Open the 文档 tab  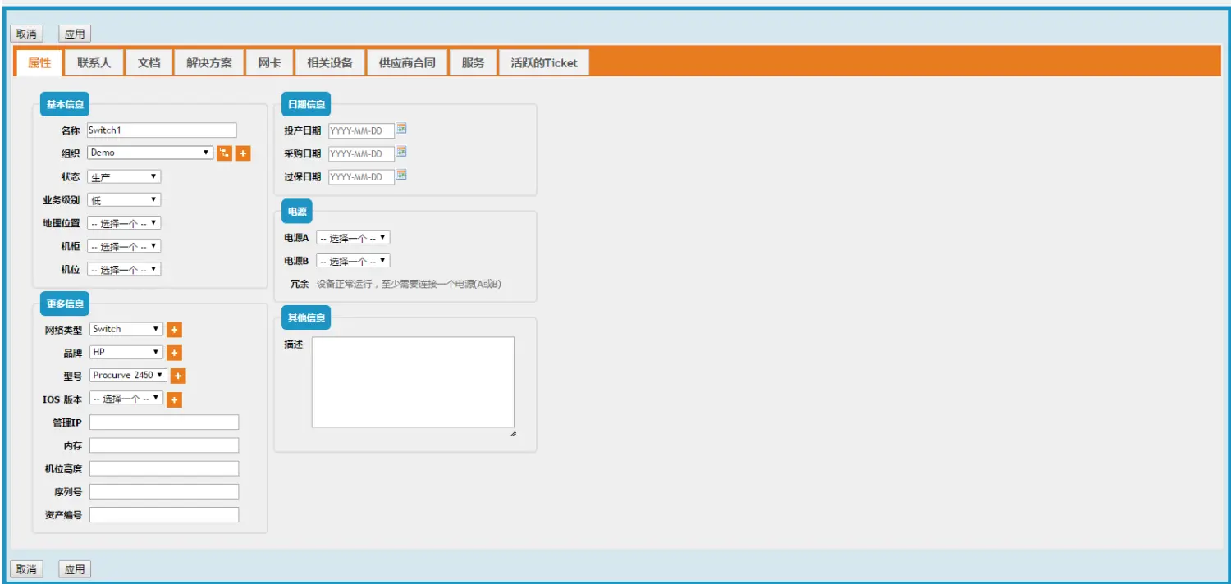pyautogui.click(x=149, y=62)
